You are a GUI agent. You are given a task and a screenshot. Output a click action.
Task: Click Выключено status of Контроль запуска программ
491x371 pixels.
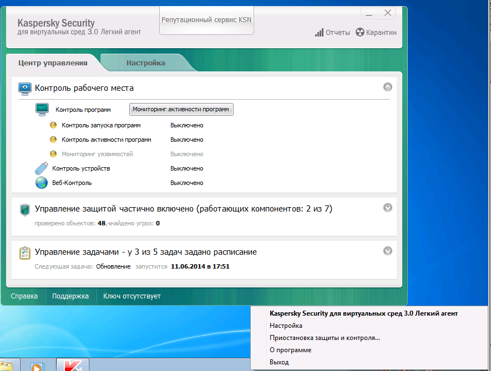coord(186,125)
